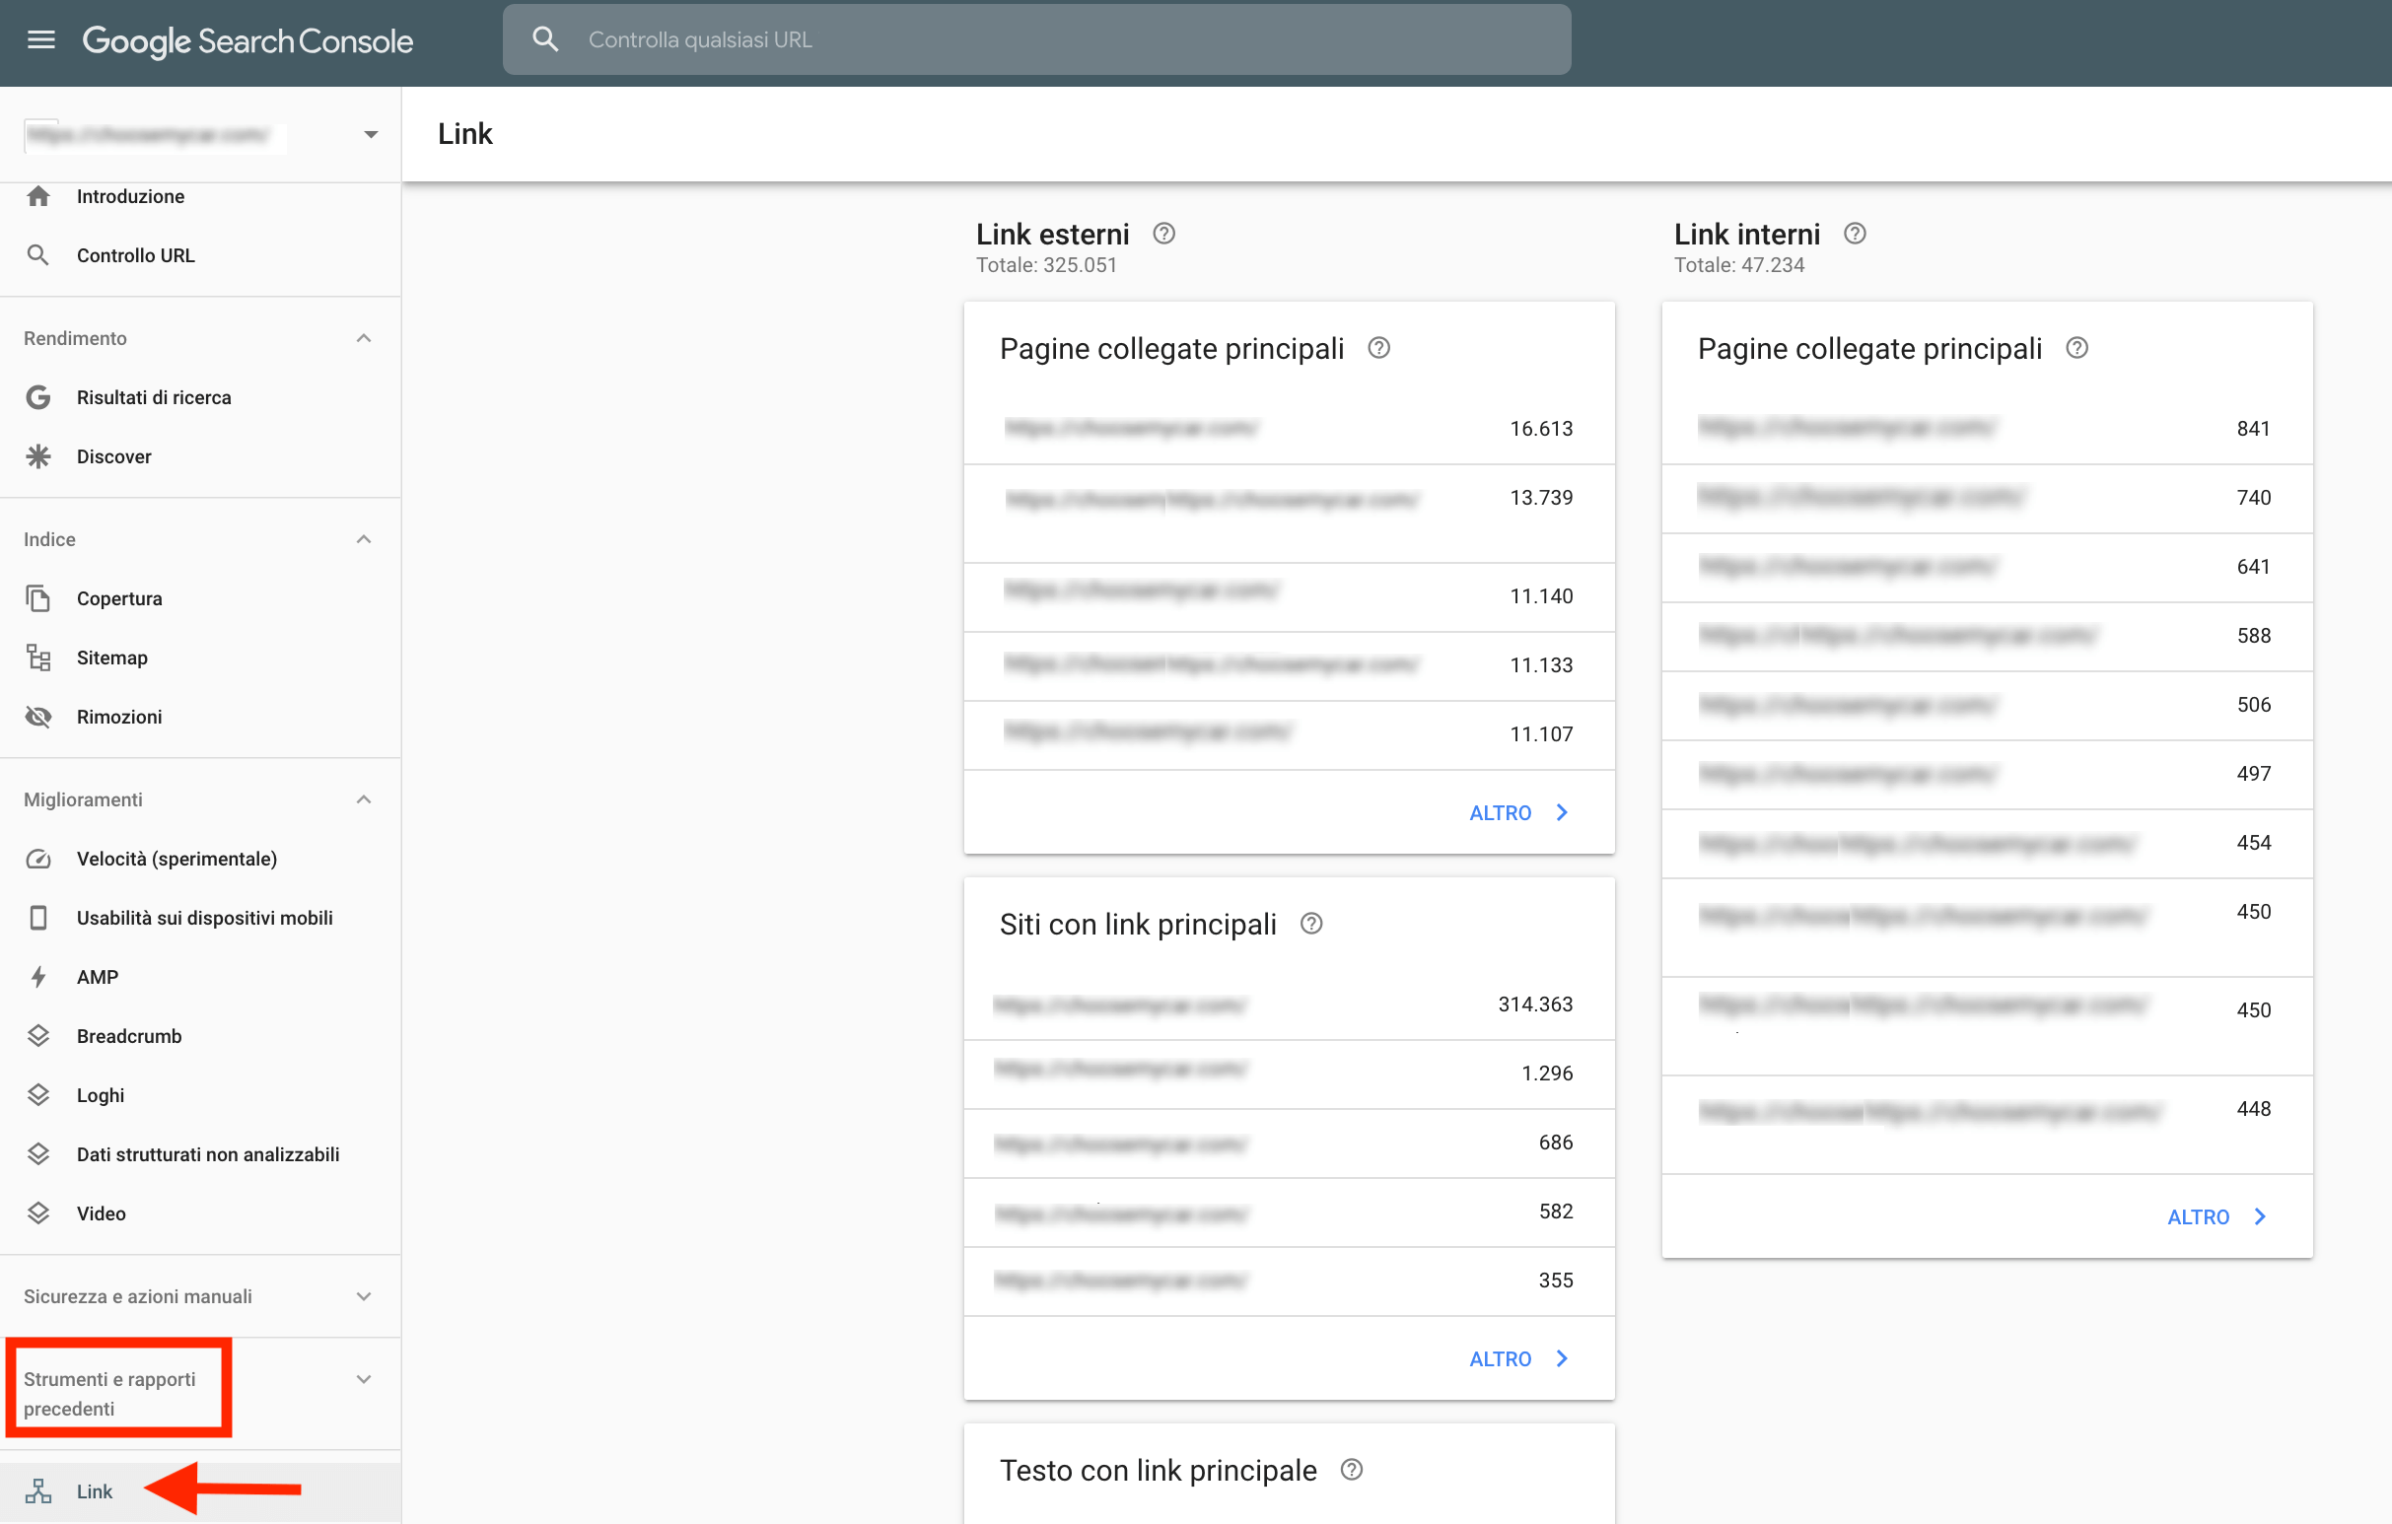Click the Copertura pages icon
Screen dimensions: 2392x1524
click(38, 598)
